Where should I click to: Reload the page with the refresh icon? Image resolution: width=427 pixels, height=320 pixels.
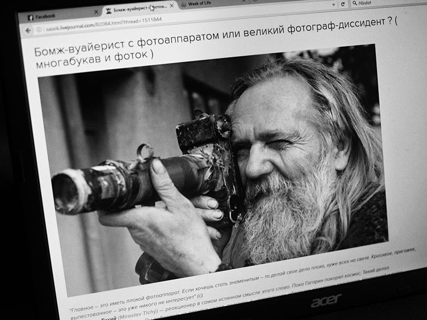[342, 4]
